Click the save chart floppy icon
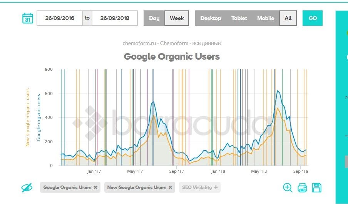Image resolution: width=348 pixels, height=204 pixels. [317, 187]
